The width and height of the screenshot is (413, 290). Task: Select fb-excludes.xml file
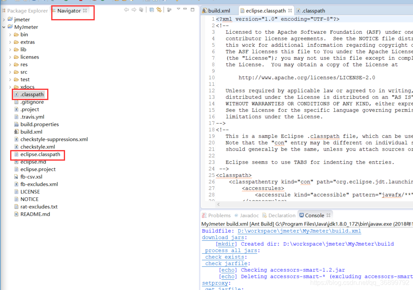tap(39, 184)
